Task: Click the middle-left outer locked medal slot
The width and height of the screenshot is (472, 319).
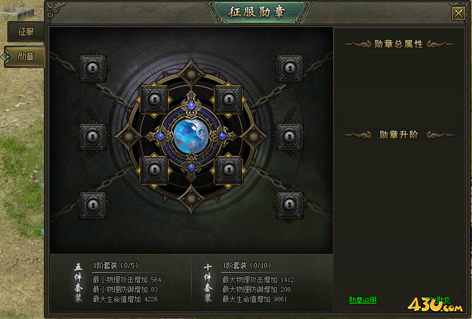Action: (92, 137)
